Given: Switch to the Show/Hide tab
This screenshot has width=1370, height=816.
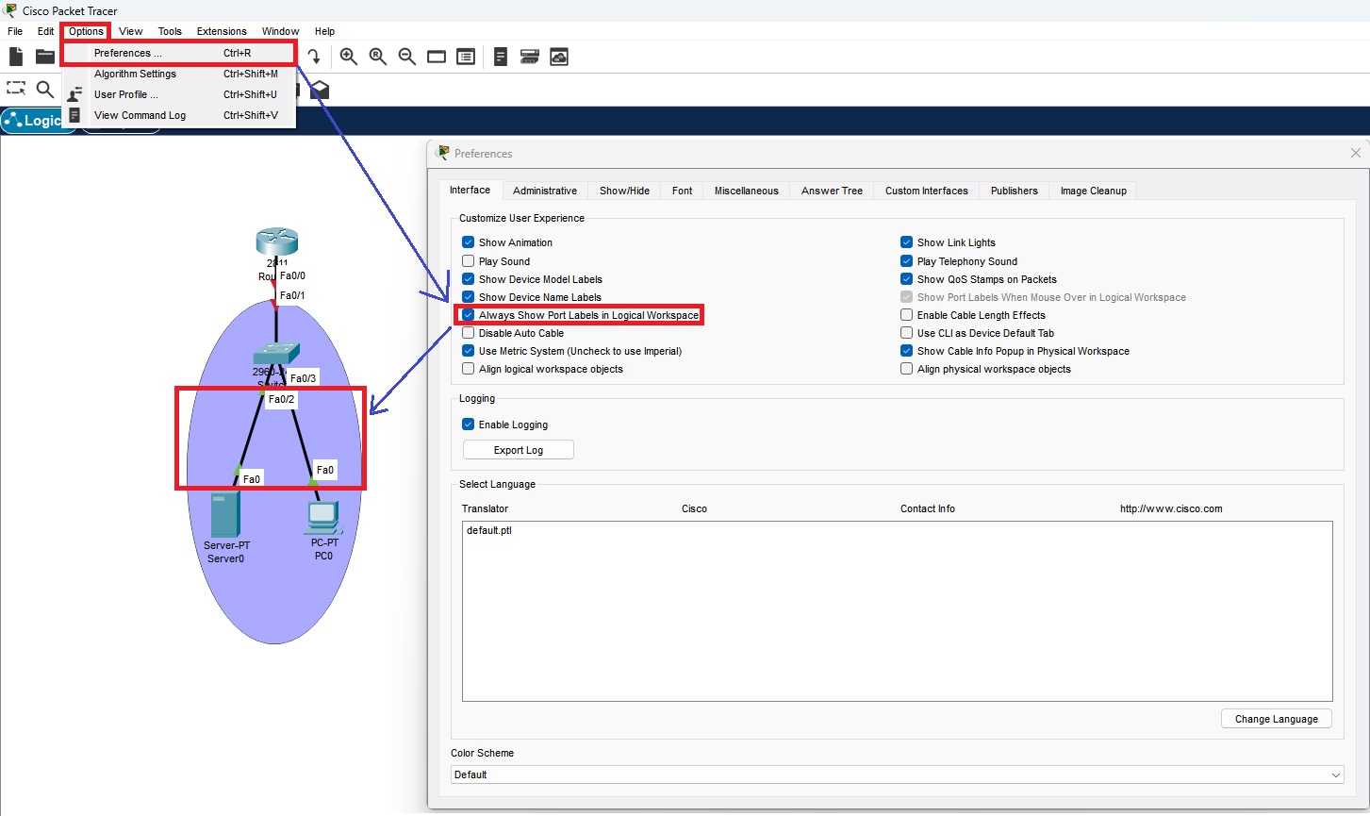Looking at the screenshot, I should (x=624, y=191).
